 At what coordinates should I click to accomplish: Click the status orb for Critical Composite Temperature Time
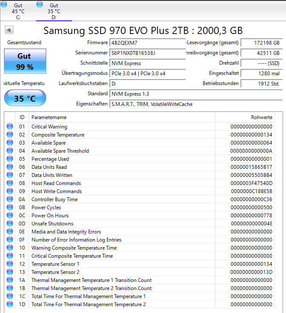point(10,256)
